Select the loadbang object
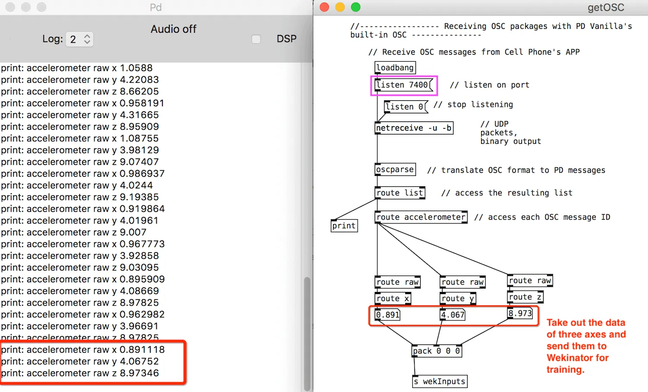Image resolution: width=648 pixels, height=392 pixels. click(x=395, y=68)
